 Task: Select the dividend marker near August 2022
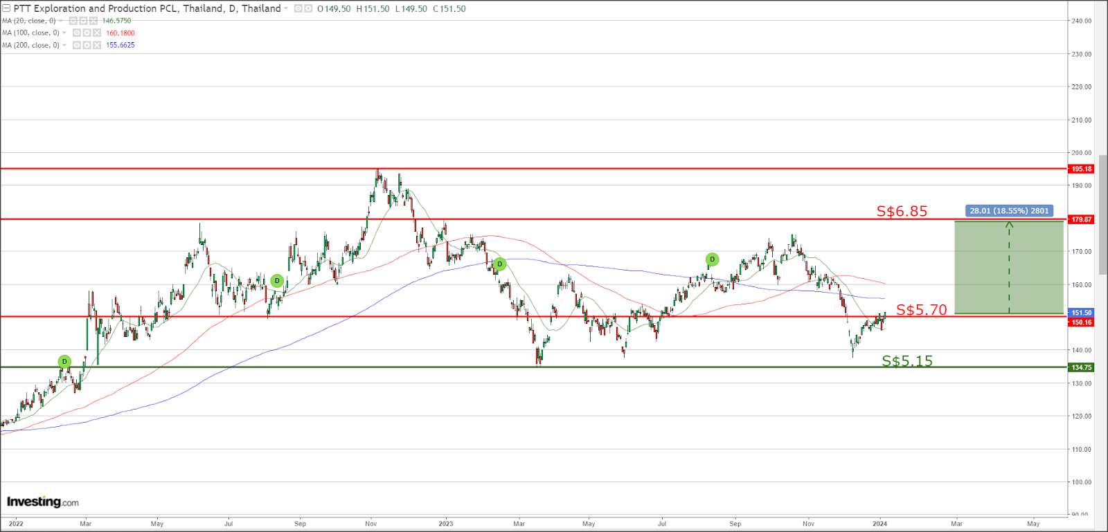tap(277, 280)
